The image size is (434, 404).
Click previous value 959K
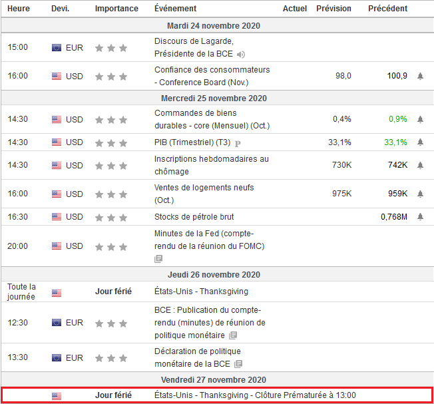click(x=398, y=194)
